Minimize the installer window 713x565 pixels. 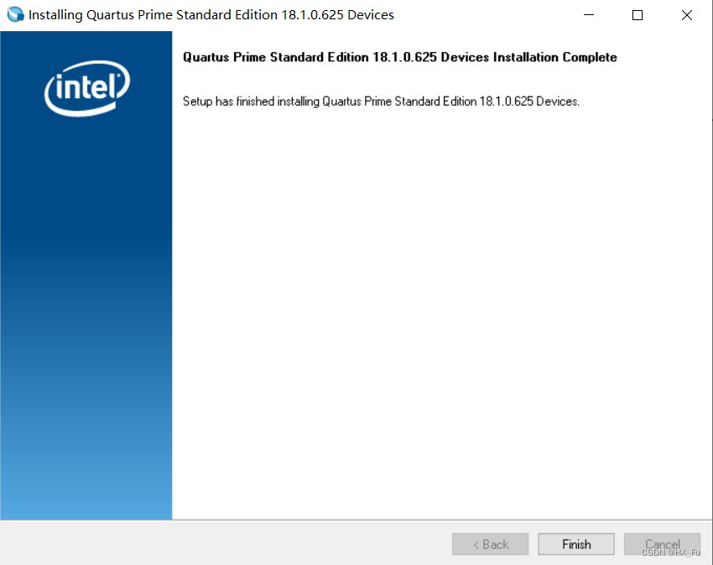pyautogui.click(x=589, y=15)
